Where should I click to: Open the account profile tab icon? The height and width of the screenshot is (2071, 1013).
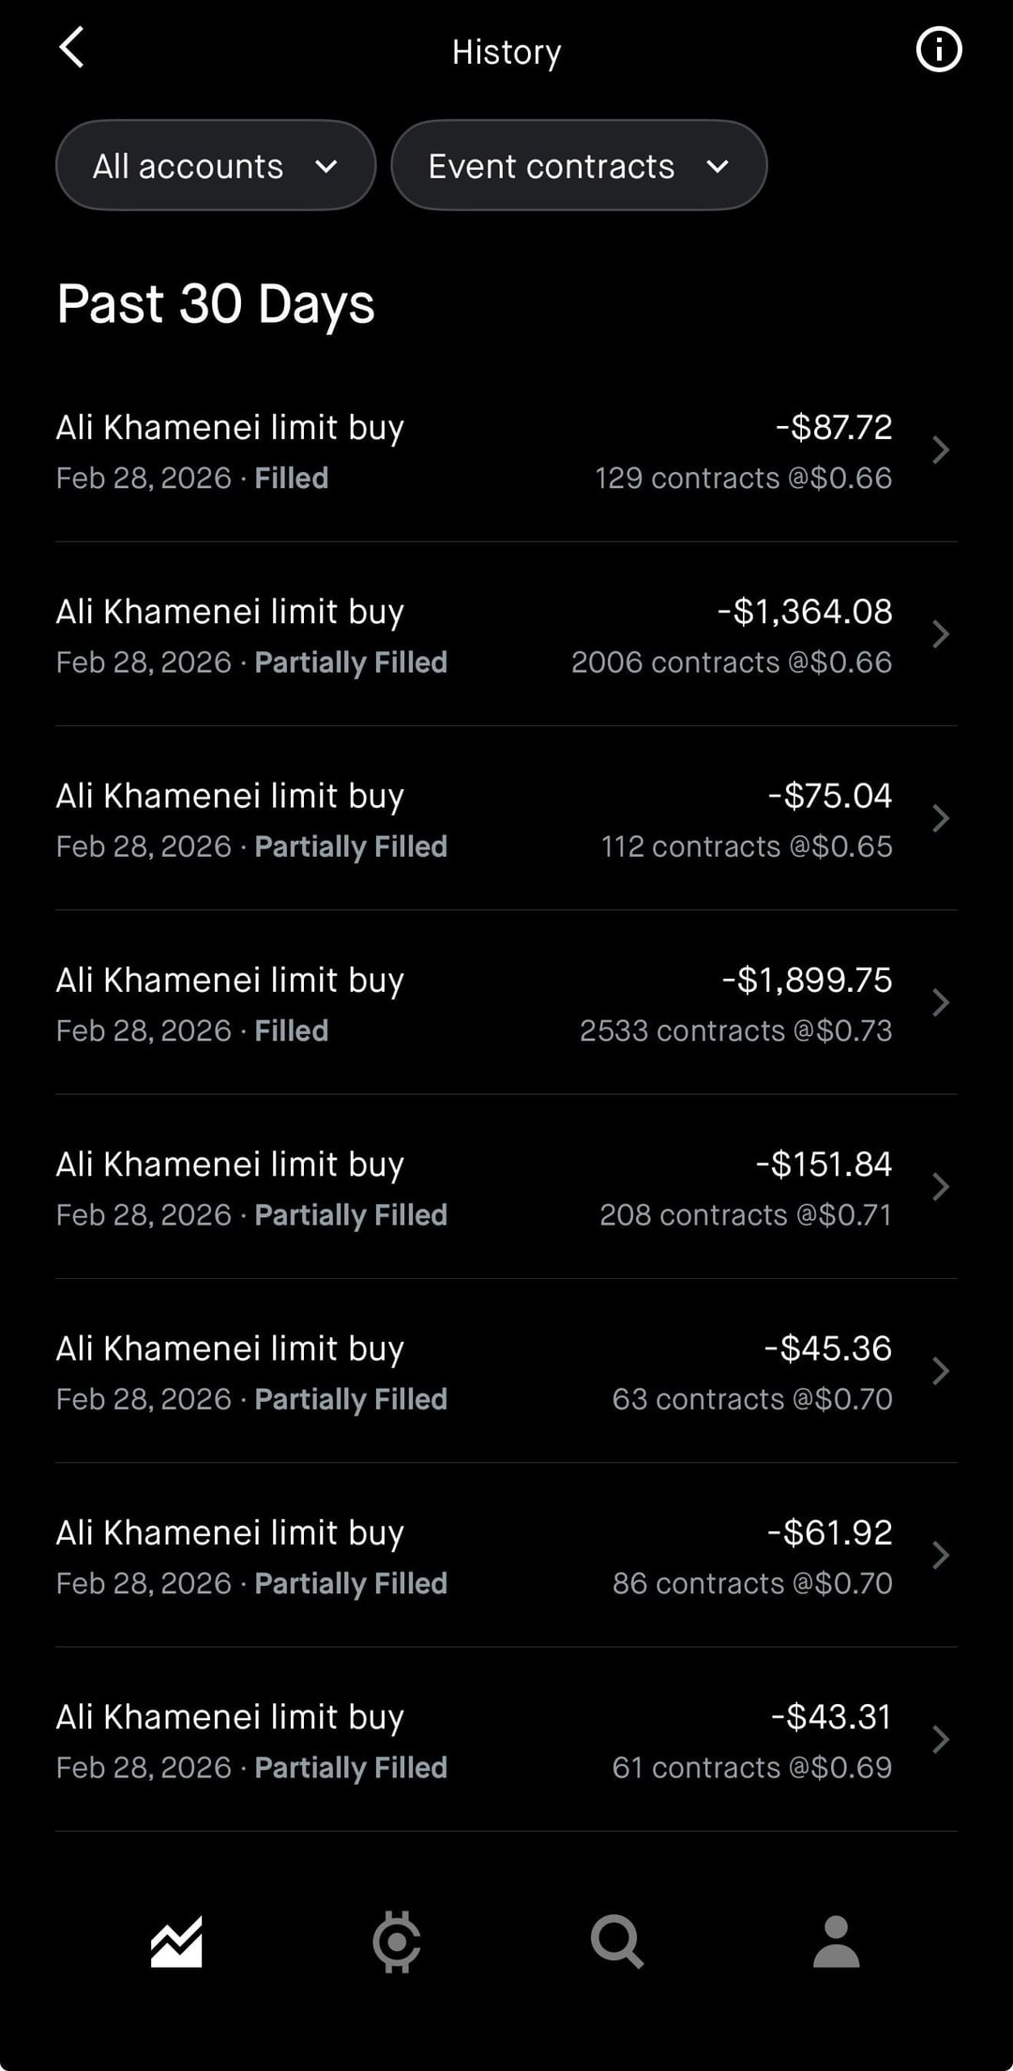click(x=836, y=1942)
